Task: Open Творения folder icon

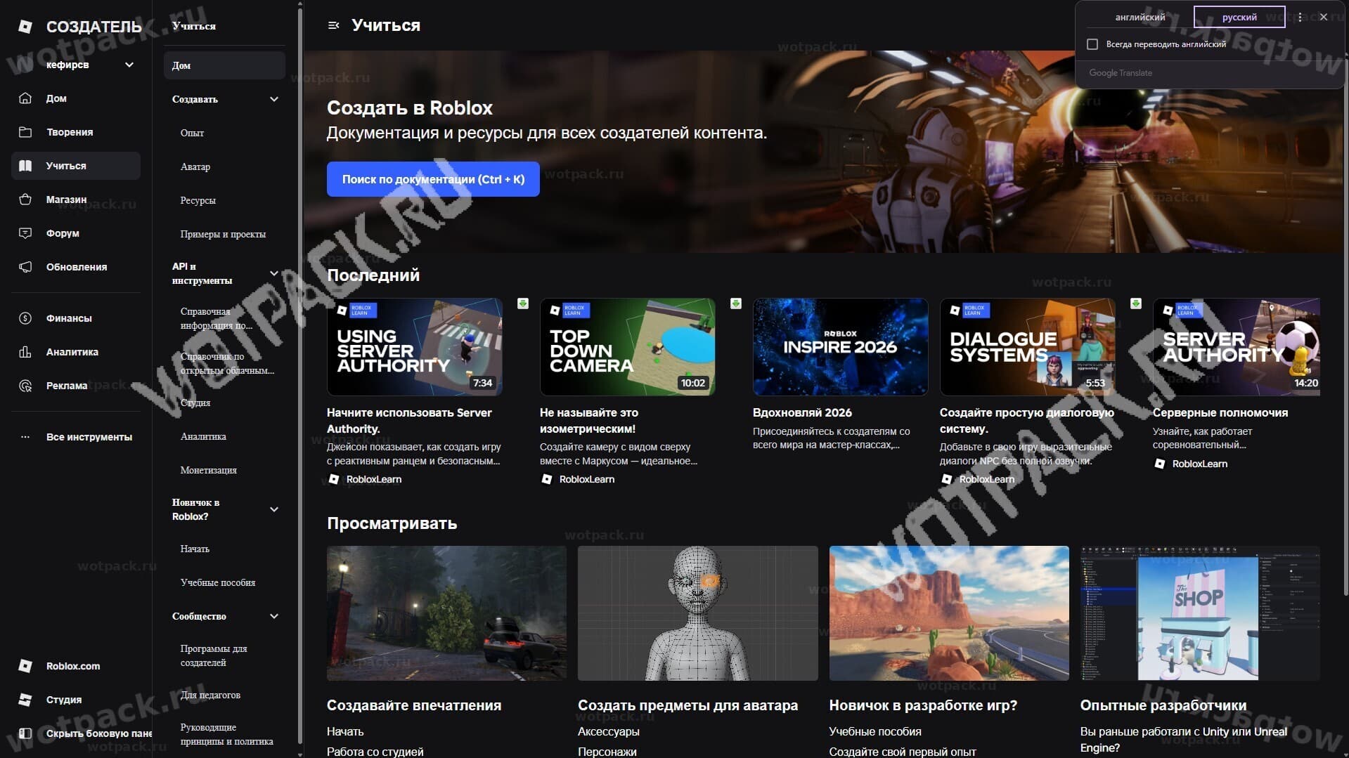Action: [x=25, y=132]
